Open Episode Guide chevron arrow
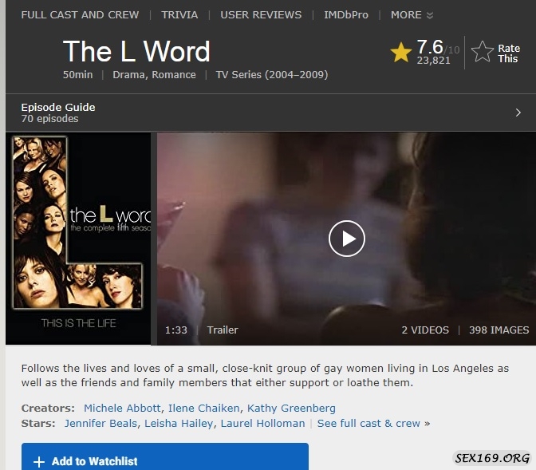536x470 pixels. click(x=518, y=113)
